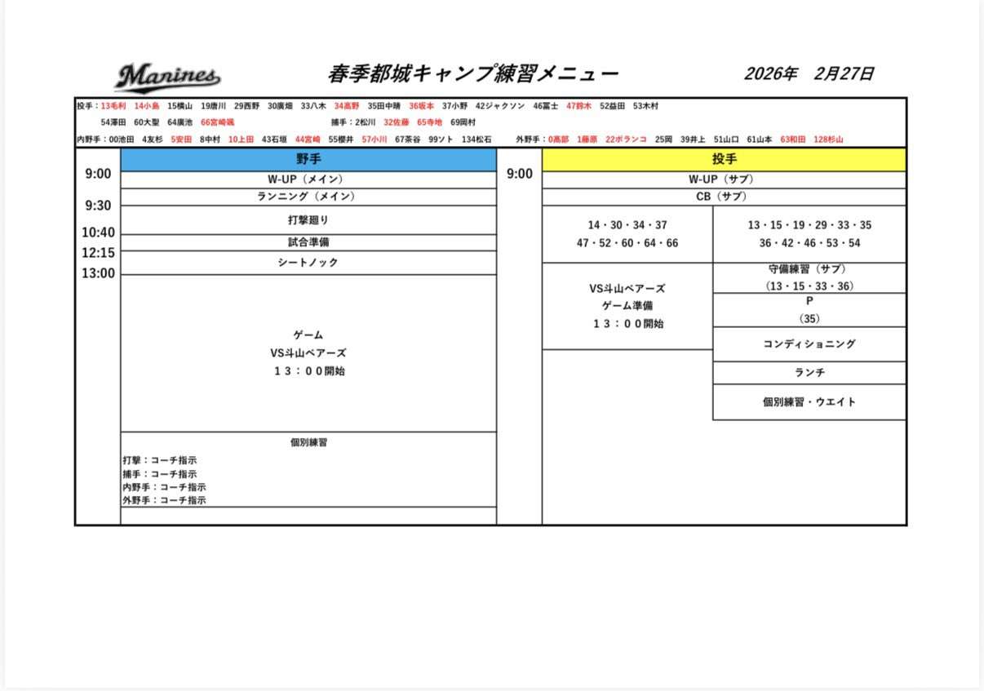Select the W-UP(メイン) row
Image resolution: width=984 pixels, height=691 pixels.
pyautogui.click(x=308, y=179)
